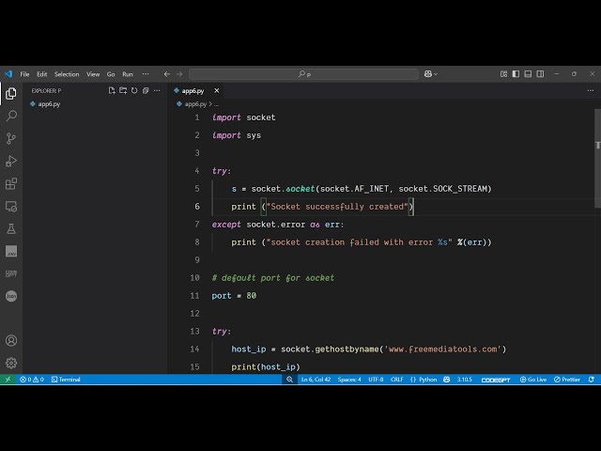The image size is (601, 451).
Task: Show more menu bar items
Action: pyautogui.click(x=146, y=74)
